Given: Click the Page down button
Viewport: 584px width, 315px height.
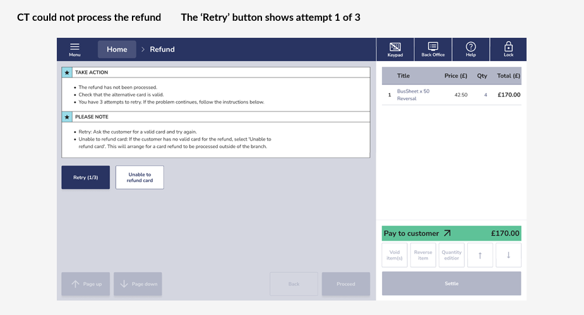Looking at the screenshot, I should point(138,283).
